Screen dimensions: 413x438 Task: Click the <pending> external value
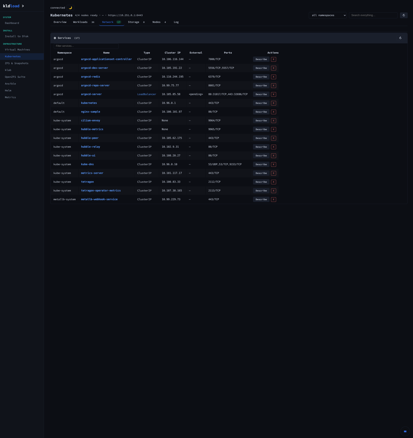pos(196,94)
